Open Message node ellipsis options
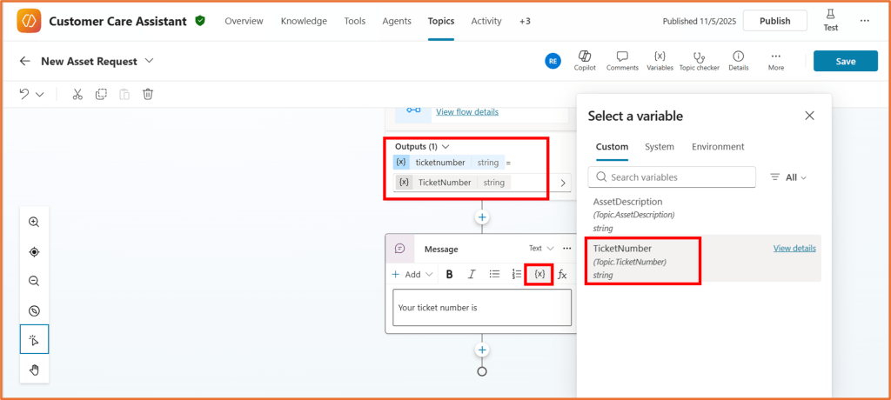The width and height of the screenshot is (891, 400). point(567,249)
